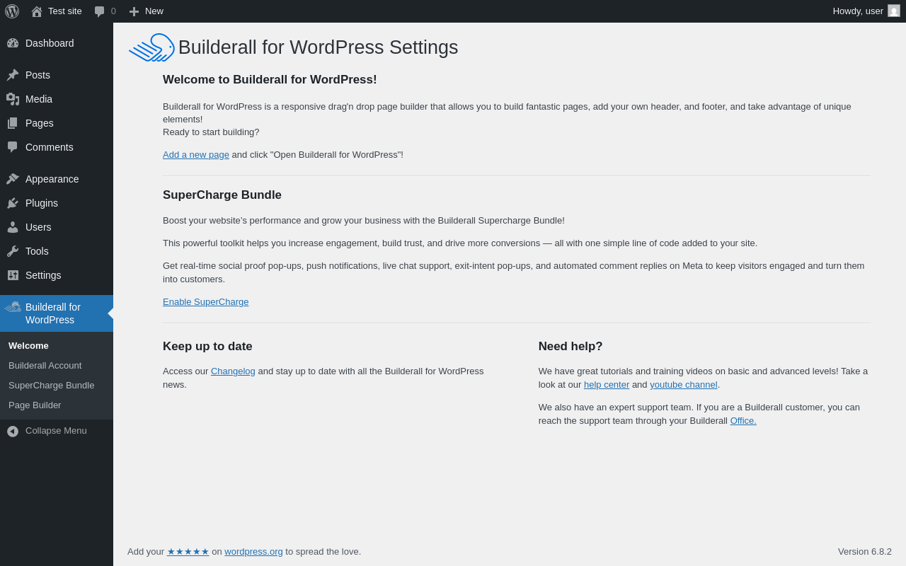Click the Plugins plug icon
This screenshot has height=566, width=906.
[13, 203]
